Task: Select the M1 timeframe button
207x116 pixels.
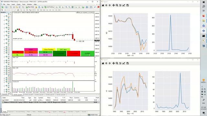Action: (35, 10)
